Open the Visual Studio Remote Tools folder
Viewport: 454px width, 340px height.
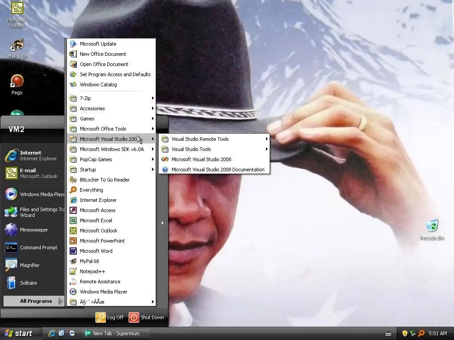pos(214,139)
